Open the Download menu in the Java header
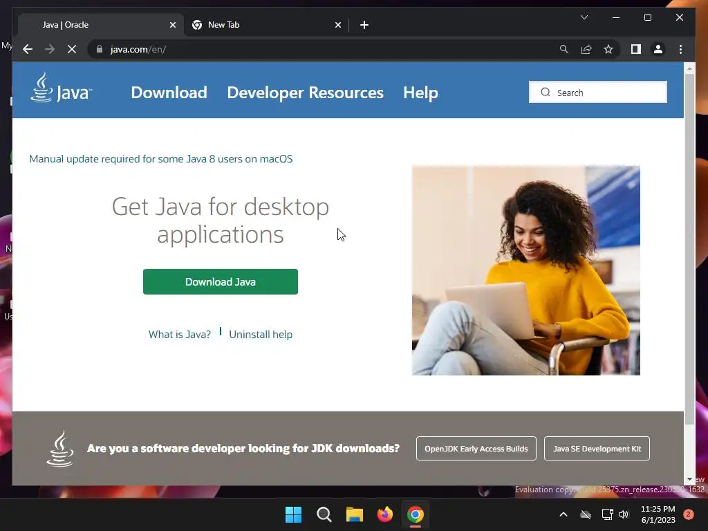The image size is (708, 531). pyautogui.click(x=169, y=93)
